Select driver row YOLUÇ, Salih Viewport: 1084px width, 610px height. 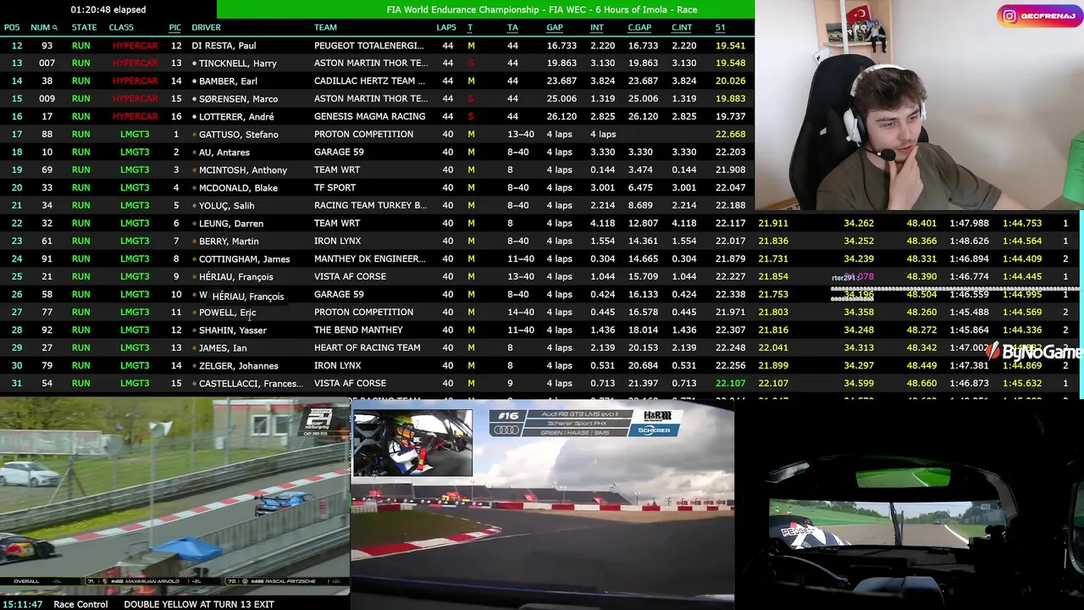(377, 206)
